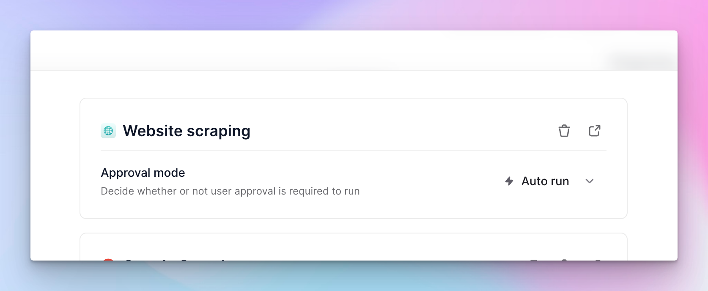Expand the approval mode chevron

click(x=590, y=181)
